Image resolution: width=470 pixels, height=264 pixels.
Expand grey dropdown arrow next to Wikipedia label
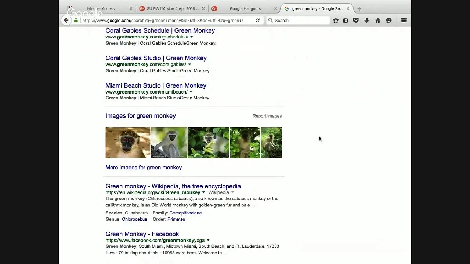(232, 192)
